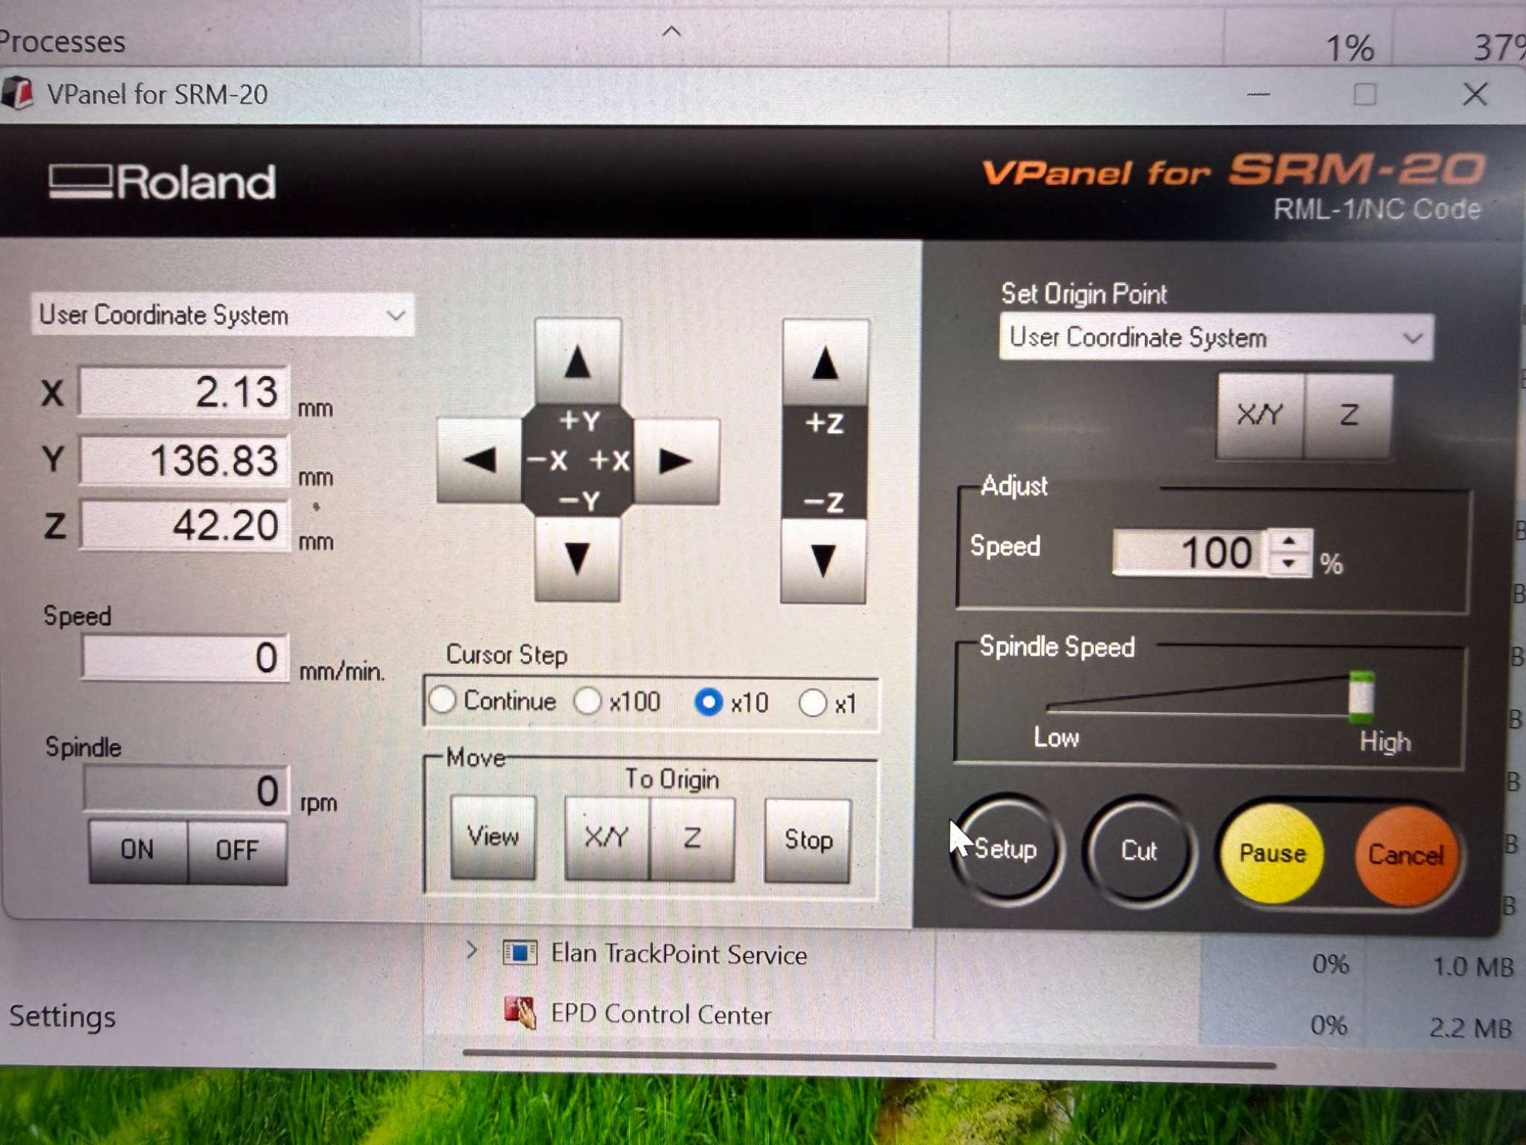1526x1145 pixels.
Task: Select the x1 cursor step option
Action: pyautogui.click(x=812, y=703)
